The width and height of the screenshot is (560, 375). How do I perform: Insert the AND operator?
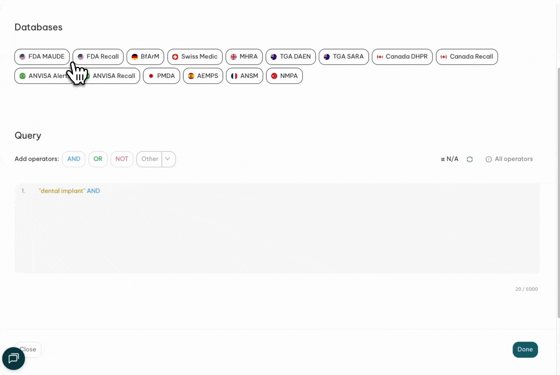(x=74, y=159)
